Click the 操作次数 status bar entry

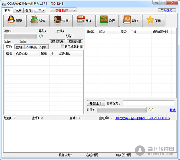(65, 155)
